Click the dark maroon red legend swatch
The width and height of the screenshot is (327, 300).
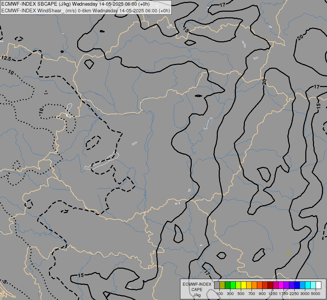point(270,285)
